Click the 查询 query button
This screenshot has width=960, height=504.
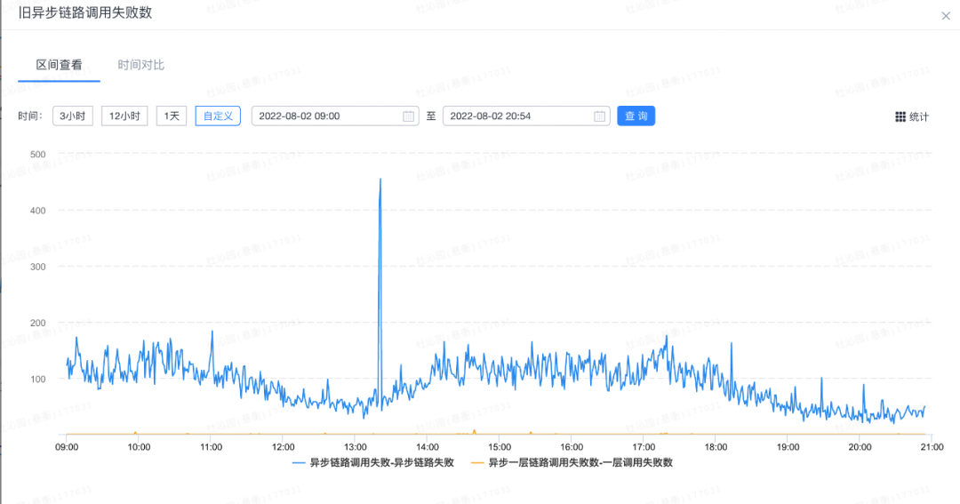636,116
